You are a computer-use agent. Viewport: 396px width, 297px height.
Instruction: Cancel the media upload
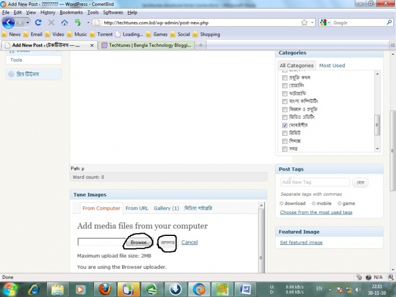pos(190,242)
